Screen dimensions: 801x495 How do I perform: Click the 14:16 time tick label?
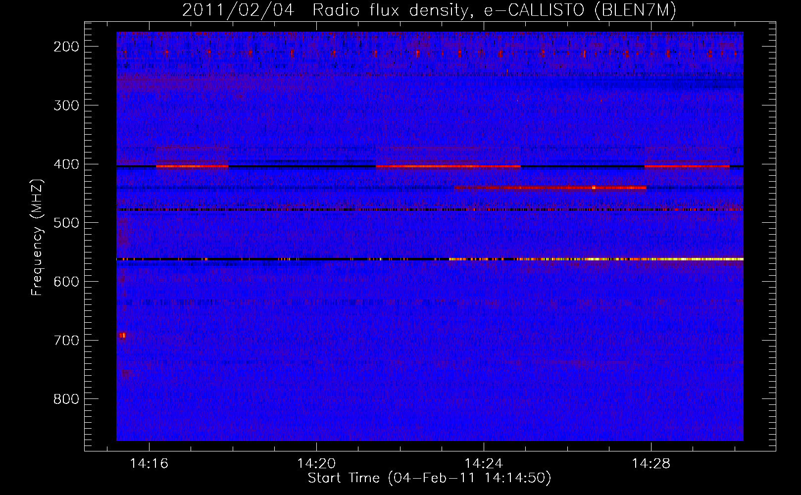[x=149, y=464]
